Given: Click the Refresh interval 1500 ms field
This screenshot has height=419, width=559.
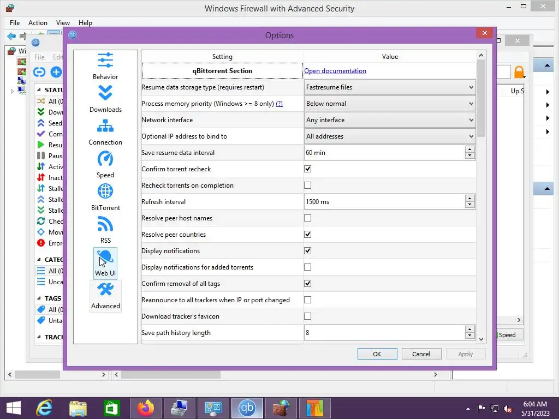Looking at the screenshot, I should [x=384, y=202].
